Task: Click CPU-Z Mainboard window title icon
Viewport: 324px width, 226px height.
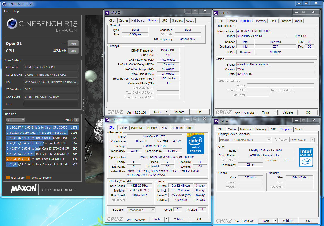Action: (216, 13)
